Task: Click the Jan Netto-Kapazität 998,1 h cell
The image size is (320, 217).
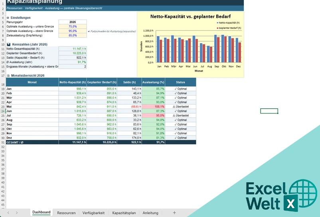Action: coord(73,89)
